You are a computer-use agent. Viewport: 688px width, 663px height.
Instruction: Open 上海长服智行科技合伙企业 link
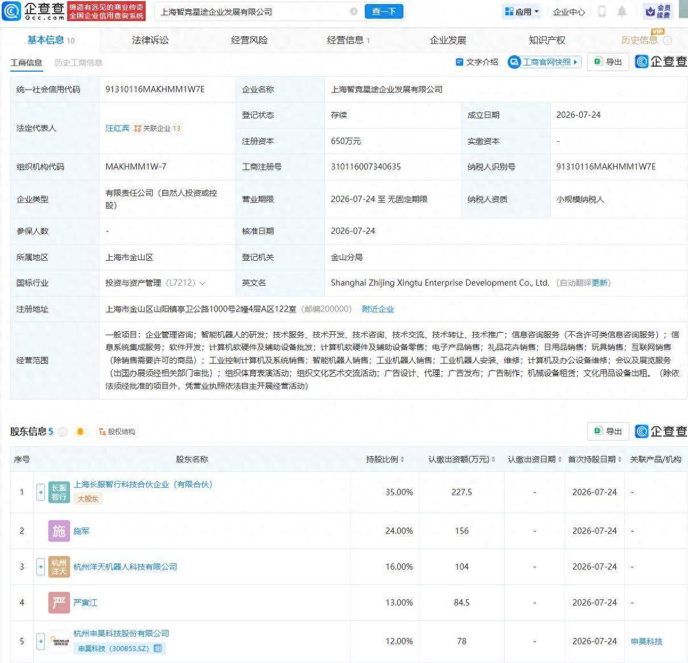pos(143,484)
